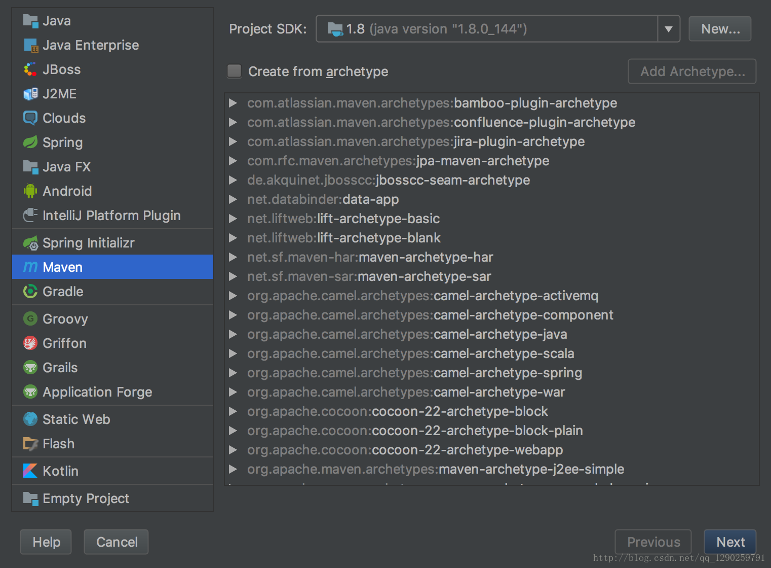Click the IntelliJ Platform Plugin icon
This screenshot has height=568, width=771.
point(30,216)
